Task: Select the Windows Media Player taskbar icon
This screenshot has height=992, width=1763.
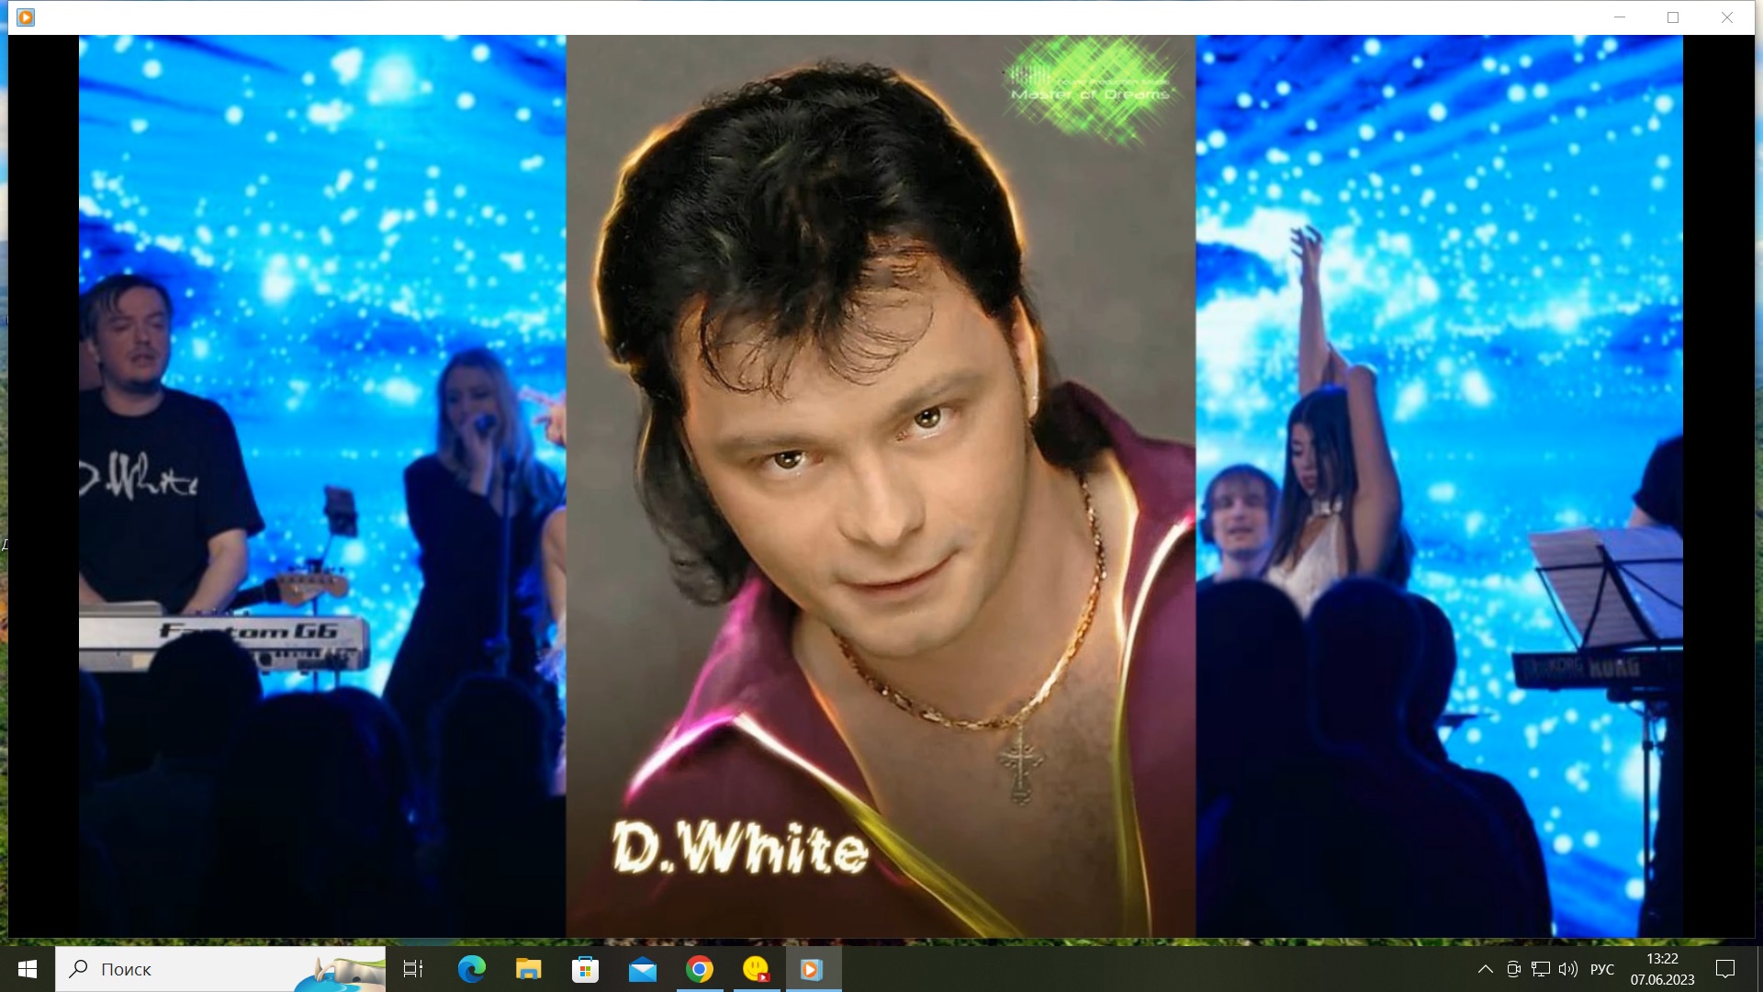Action: click(x=812, y=969)
